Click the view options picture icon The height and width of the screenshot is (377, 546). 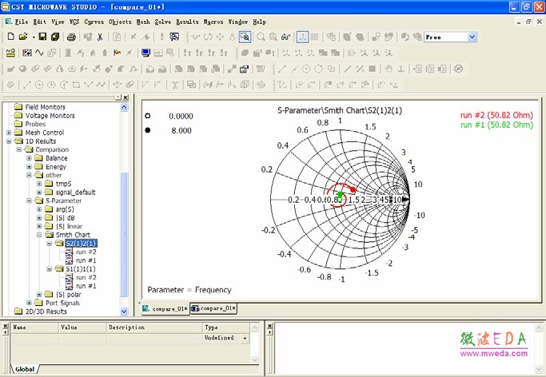[x=174, y=37]
